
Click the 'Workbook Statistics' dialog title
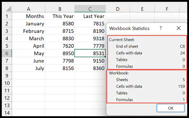point(129,29)
